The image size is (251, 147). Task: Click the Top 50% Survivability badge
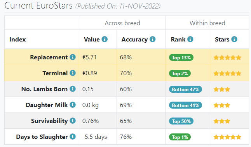pos(181,121)
